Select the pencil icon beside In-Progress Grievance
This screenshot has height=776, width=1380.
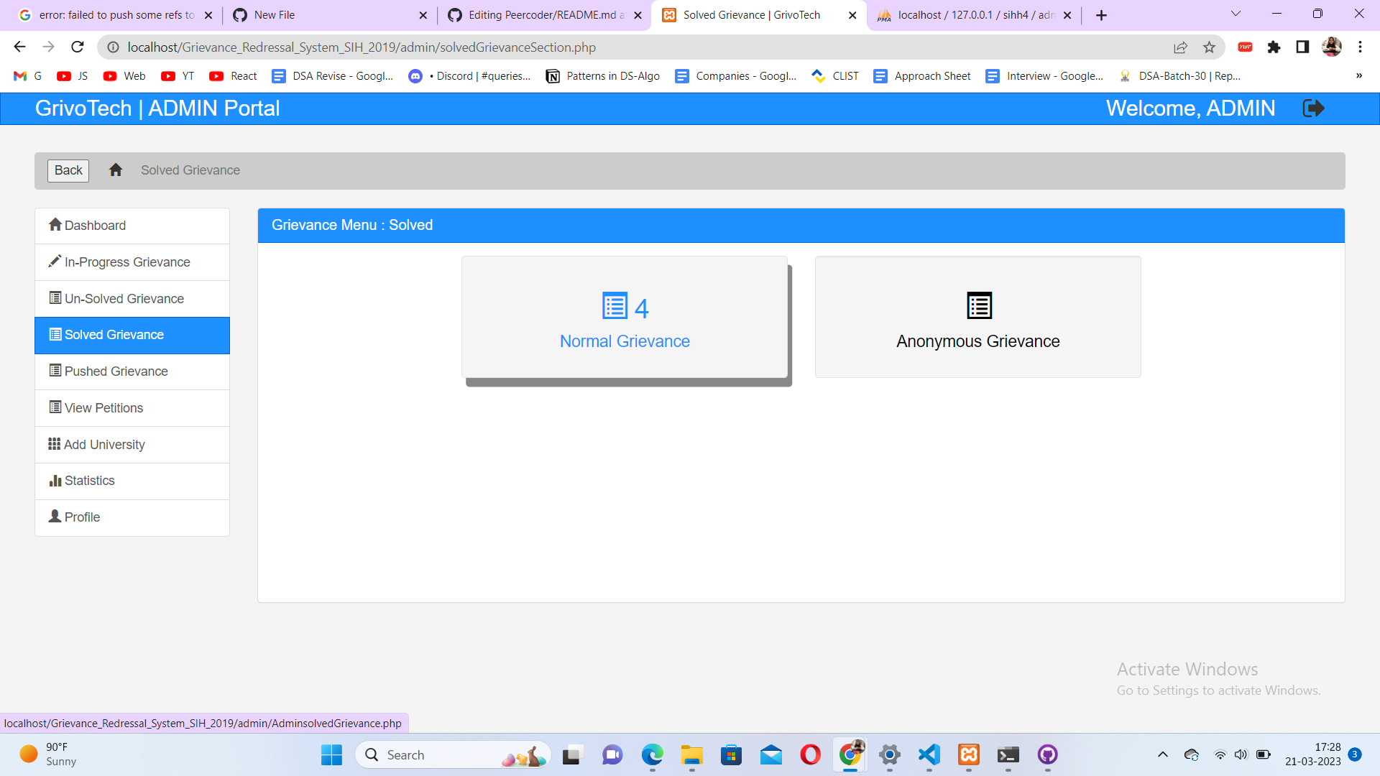55,262
